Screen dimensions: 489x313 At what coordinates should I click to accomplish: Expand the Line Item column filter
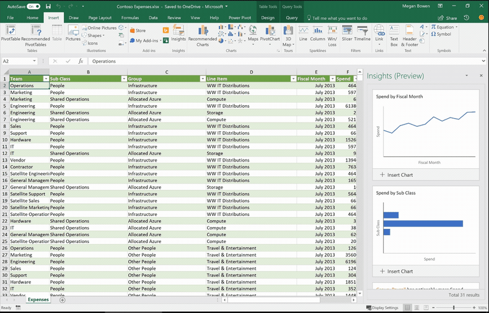click(x=293, y=79)
